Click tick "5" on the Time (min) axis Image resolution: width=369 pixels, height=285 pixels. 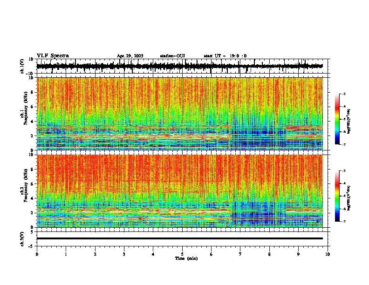[x=182, y=254]
